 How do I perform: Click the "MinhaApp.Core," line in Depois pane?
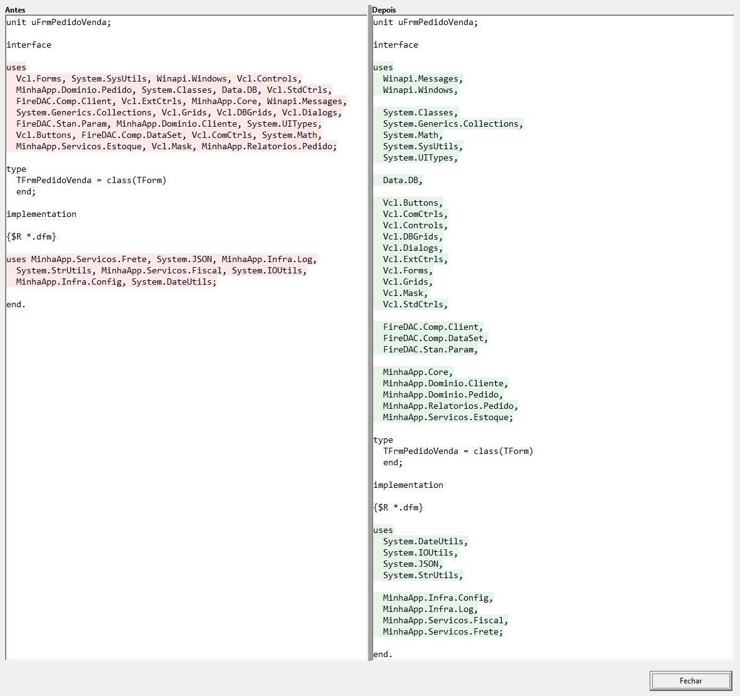point(418,372)
